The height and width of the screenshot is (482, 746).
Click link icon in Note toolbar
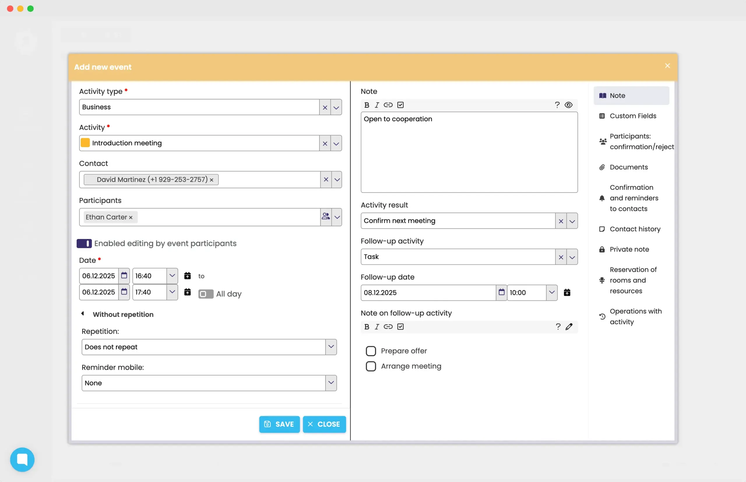click(388, 105)
